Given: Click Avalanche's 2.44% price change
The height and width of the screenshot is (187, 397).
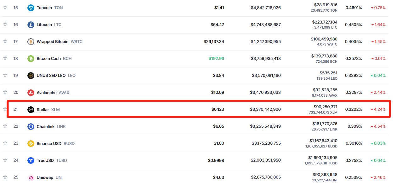Looking at the screenshot, I should pyautogui.click(x=378, y=93).
